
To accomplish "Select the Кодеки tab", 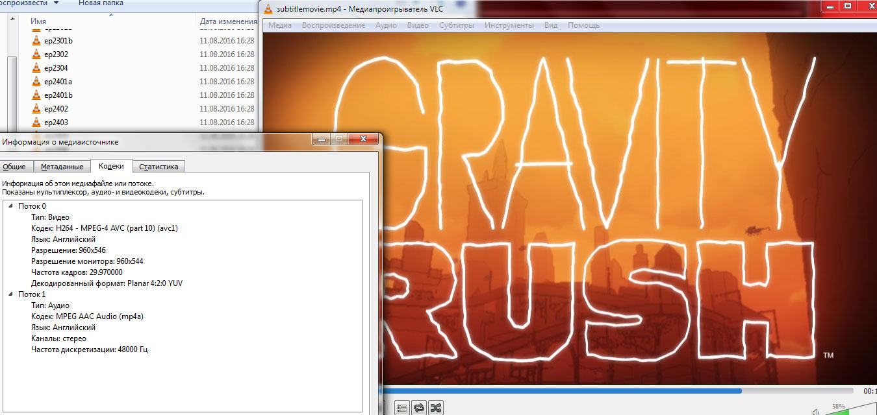I will (x=111, y=166).
